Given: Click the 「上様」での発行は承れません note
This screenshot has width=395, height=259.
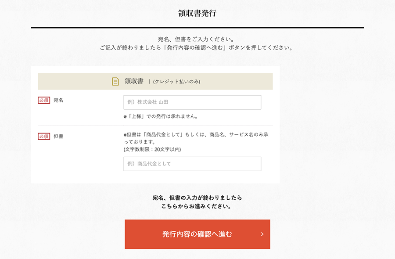Looking at the screenshot, I should click(161, 116).
